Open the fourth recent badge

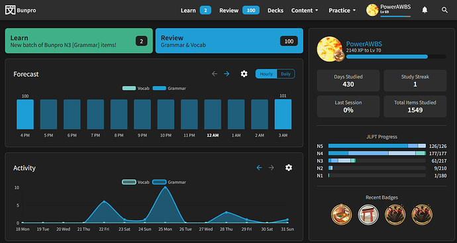[422, 215]
